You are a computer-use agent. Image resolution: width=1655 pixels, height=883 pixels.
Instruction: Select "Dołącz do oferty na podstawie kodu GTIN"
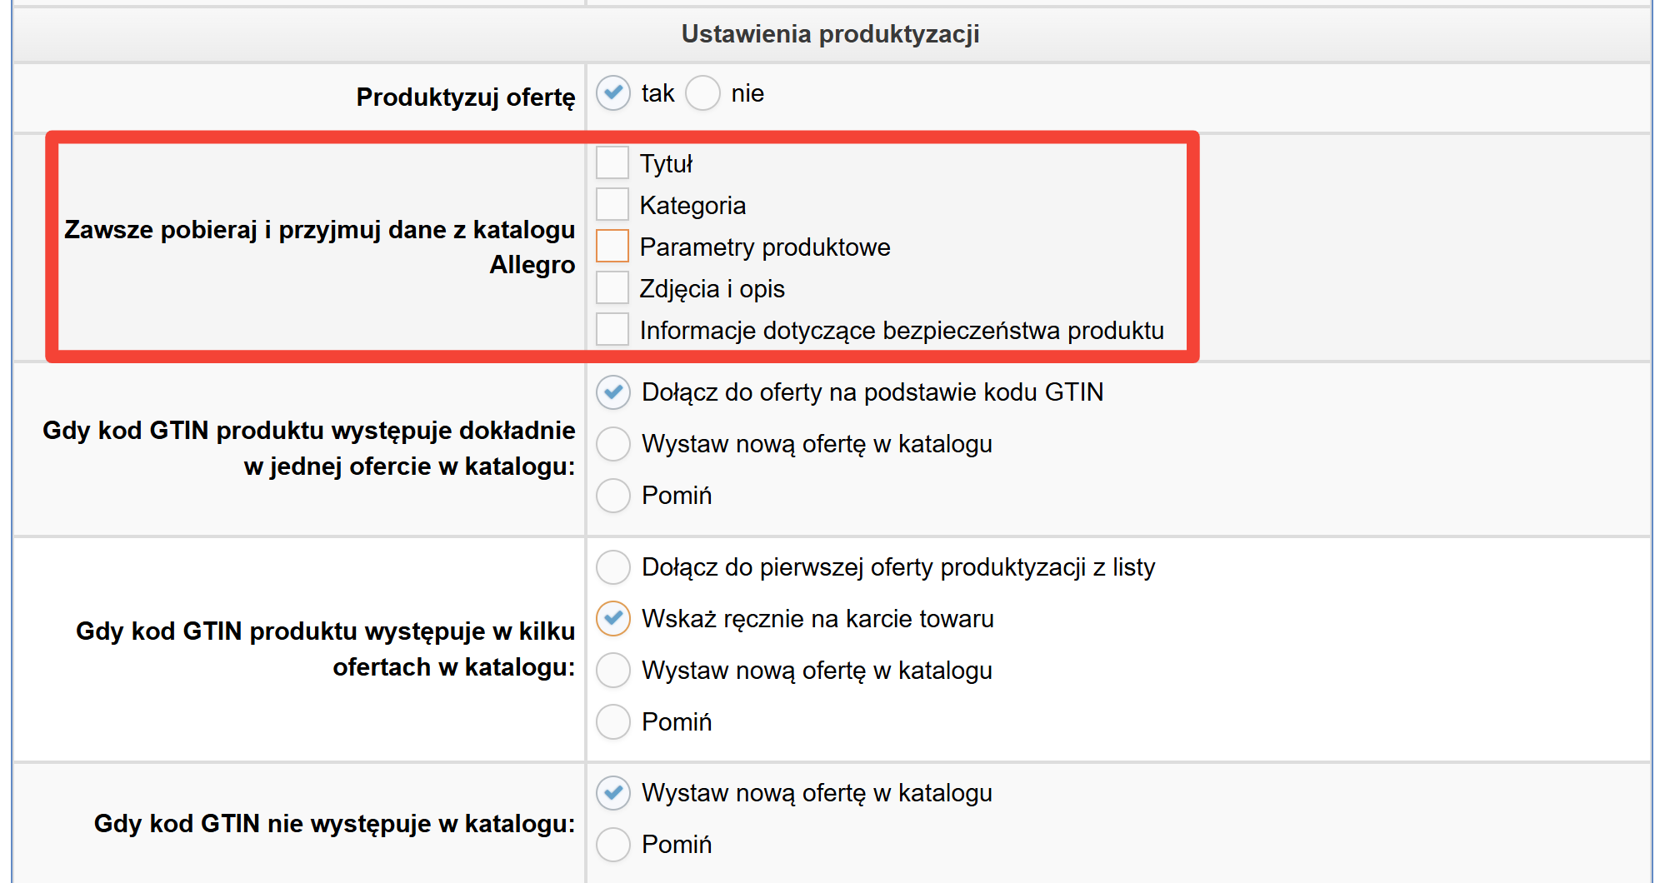pyautogui.click(x=613, y=392)
